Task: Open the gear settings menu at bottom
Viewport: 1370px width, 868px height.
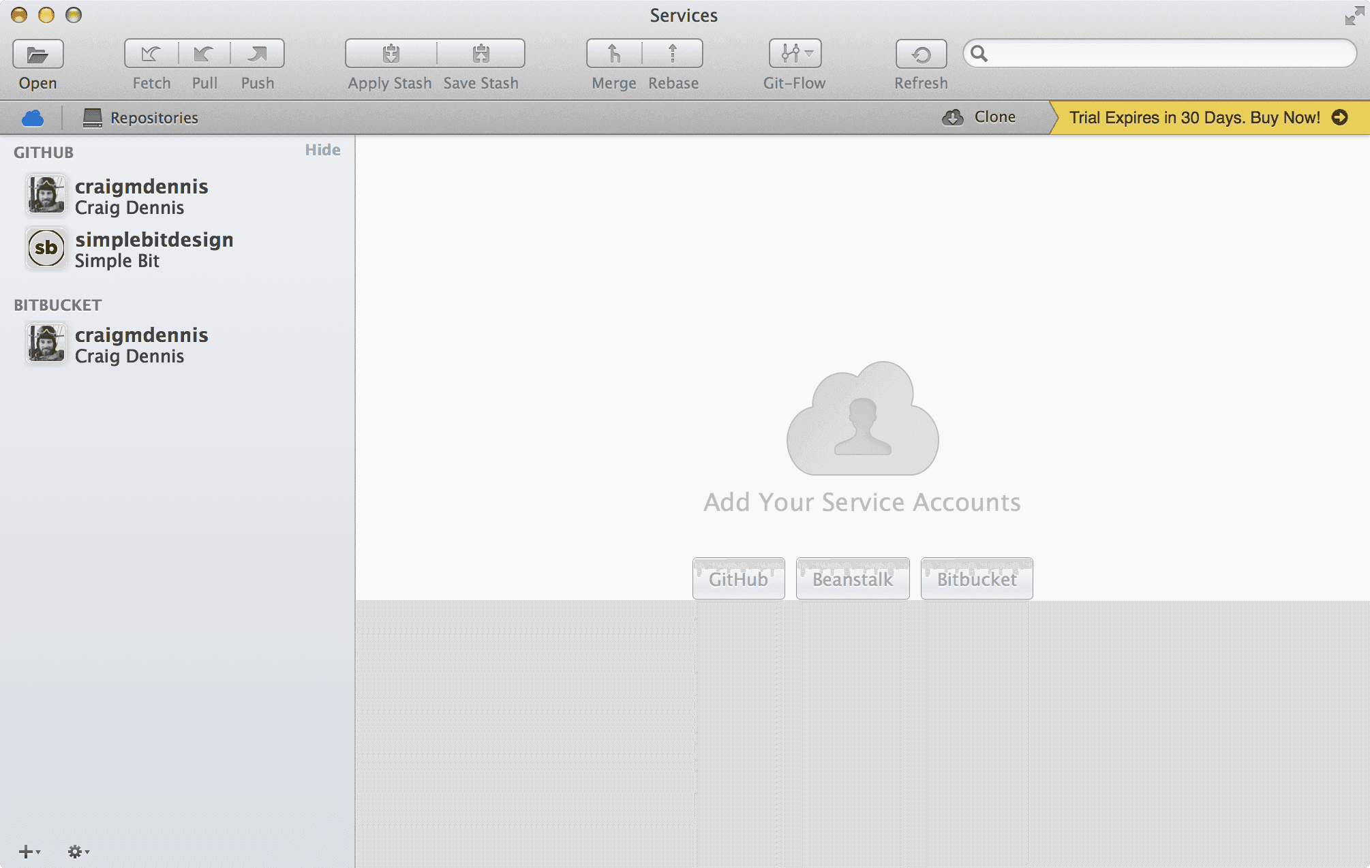Action: [x=78, y=852]
